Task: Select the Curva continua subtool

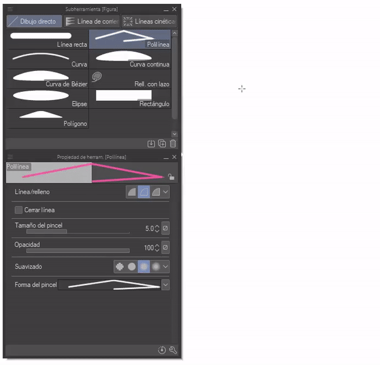Action: 130,59
